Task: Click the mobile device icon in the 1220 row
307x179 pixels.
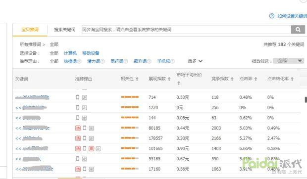Action: tap(78, 107)
